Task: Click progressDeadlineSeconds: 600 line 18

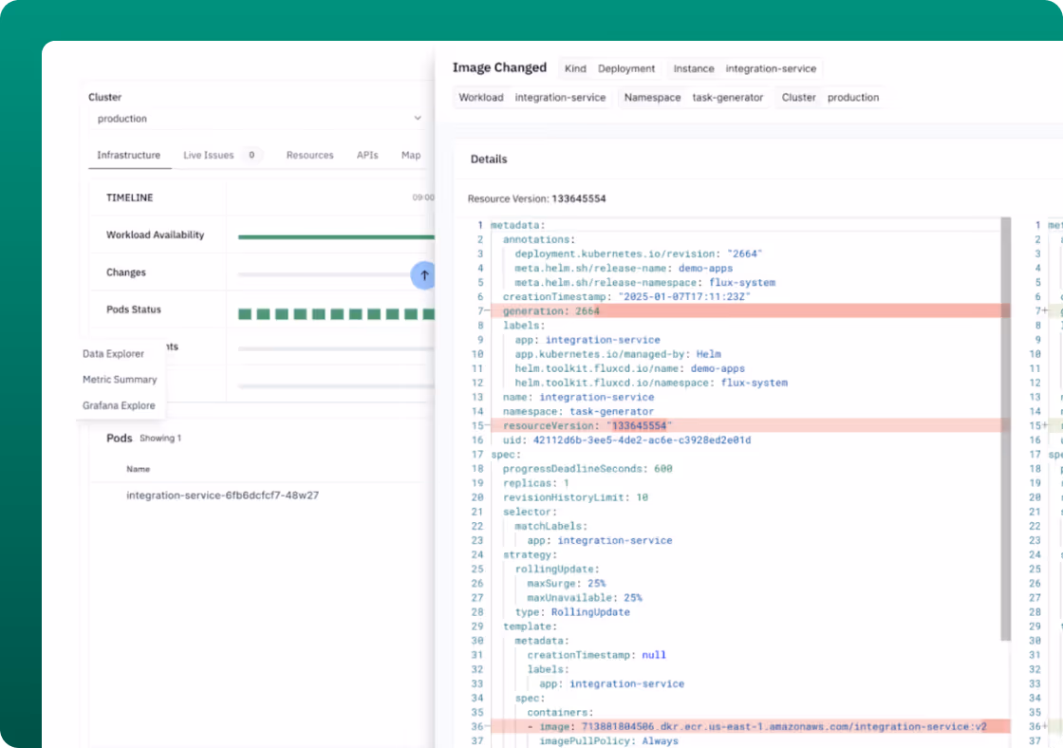Action: (587, 469)
